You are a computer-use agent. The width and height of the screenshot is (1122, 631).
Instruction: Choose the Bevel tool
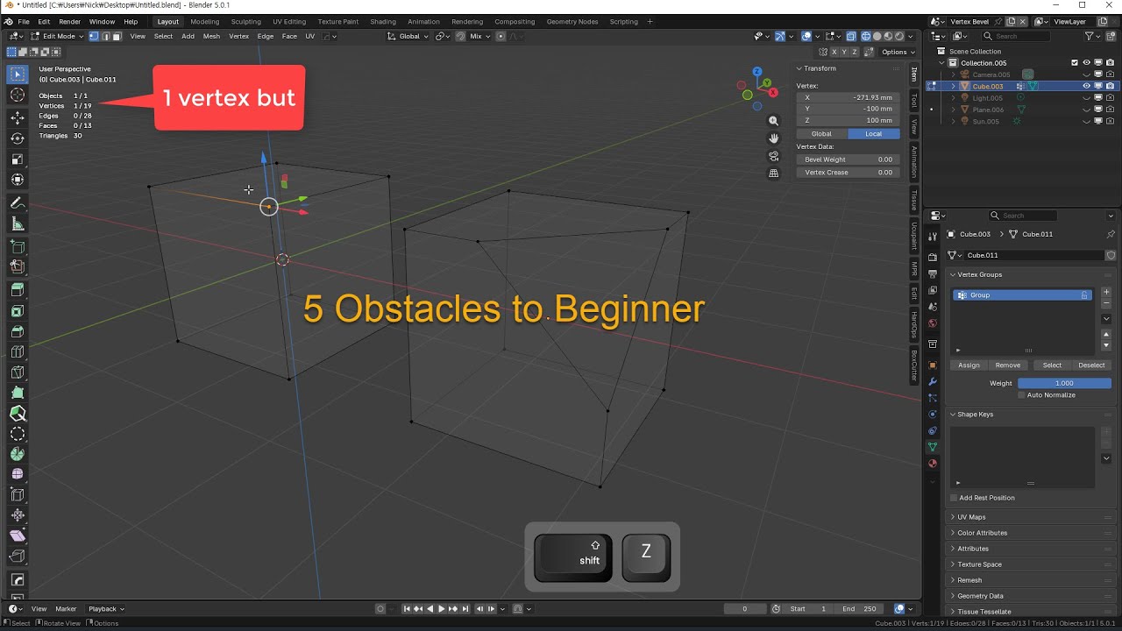click(18, 332)
